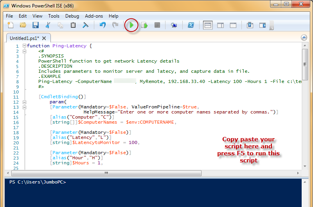The width and height of the screenshot is (313, 207).
Task: Collapse function Ping-Latency at line 1
Action: [x=24, y=46]
